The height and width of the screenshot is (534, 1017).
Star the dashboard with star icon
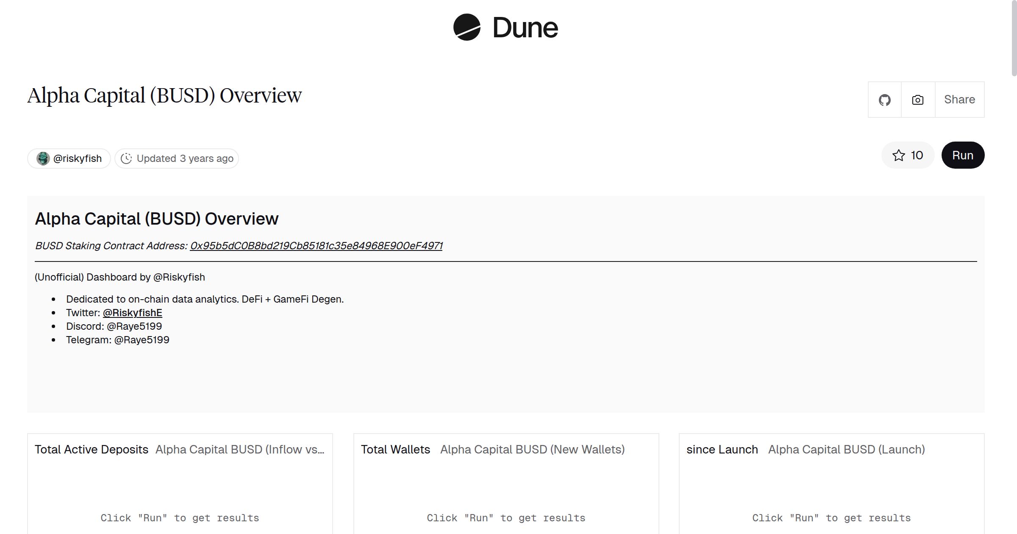898,156
